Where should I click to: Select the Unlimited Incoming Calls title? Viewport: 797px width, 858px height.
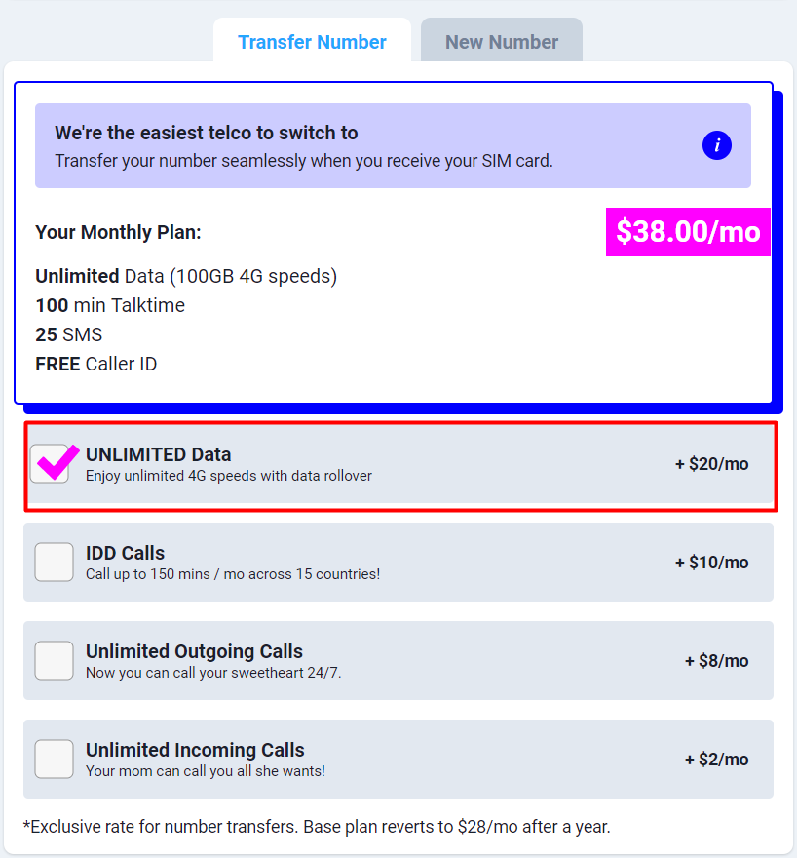[x=195, y=750]
